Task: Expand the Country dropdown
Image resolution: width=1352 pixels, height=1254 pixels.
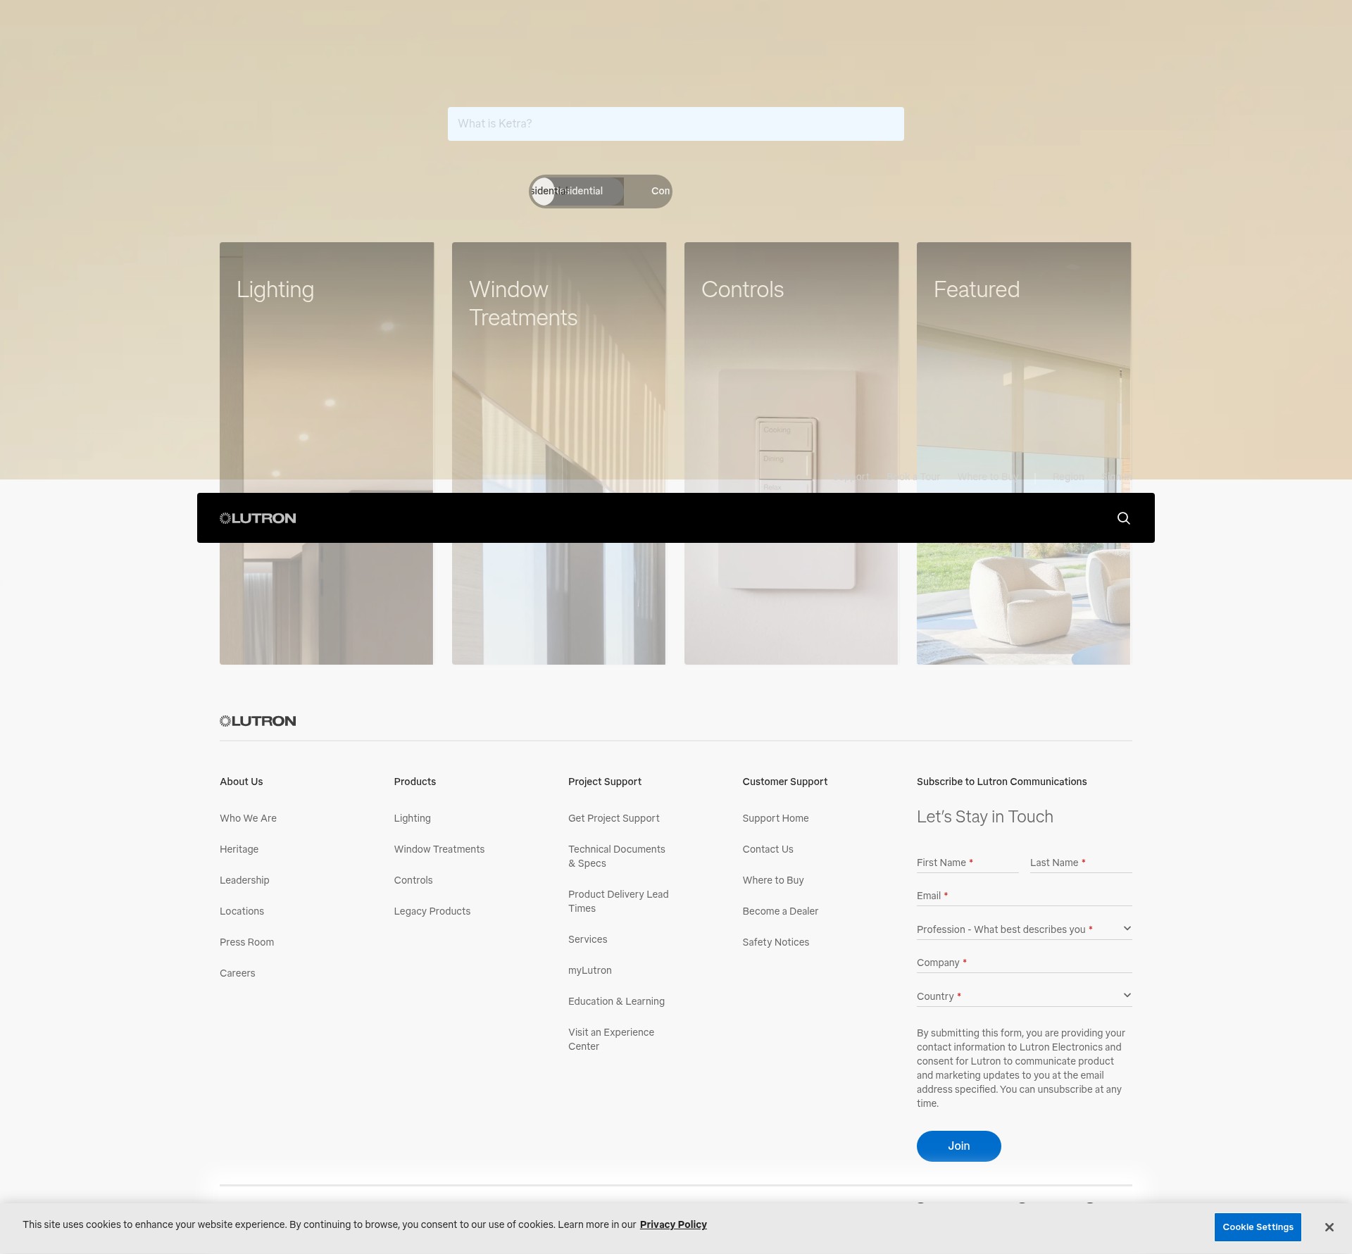Action: pyautogui.click(x=1024, y=996)
